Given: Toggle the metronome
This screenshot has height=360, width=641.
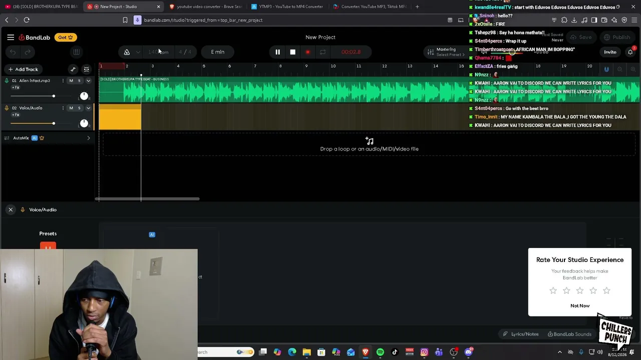Looking at the screenshot, I should [x=127, y=52].
